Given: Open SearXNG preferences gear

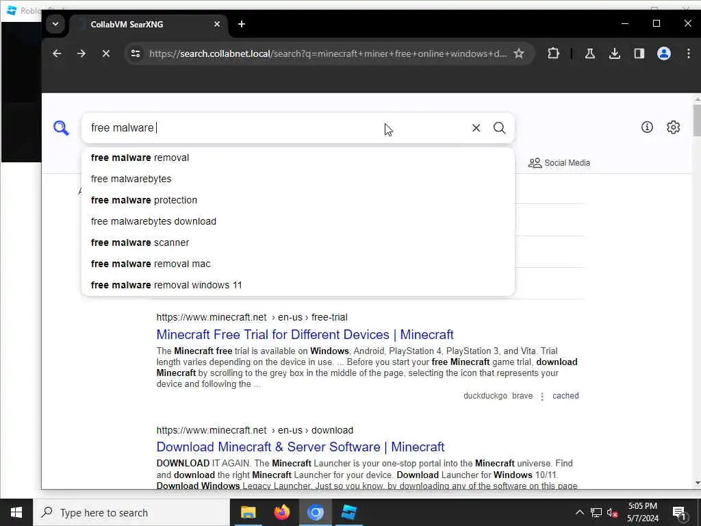Looking at the screenshot, I should point(674,127).
